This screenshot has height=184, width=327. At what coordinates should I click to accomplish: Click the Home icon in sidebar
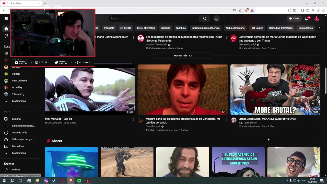coord(6,29)
